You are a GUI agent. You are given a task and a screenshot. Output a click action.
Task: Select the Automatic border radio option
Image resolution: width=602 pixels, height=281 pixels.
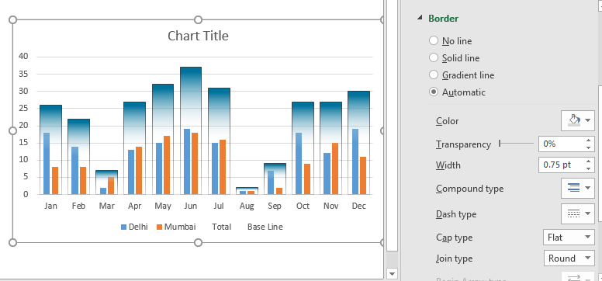click(434, 92)
